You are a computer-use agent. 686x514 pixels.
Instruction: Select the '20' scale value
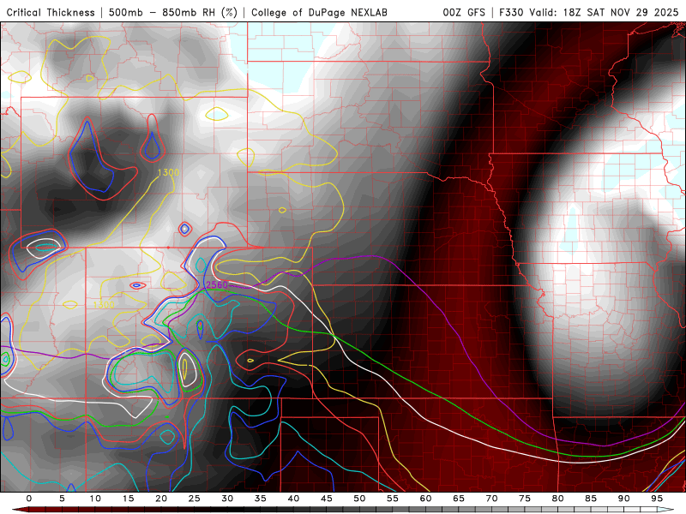(x=161, y=499)
